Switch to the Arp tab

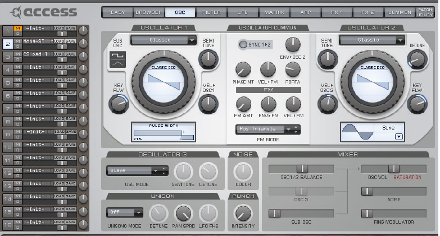(305, 12)
